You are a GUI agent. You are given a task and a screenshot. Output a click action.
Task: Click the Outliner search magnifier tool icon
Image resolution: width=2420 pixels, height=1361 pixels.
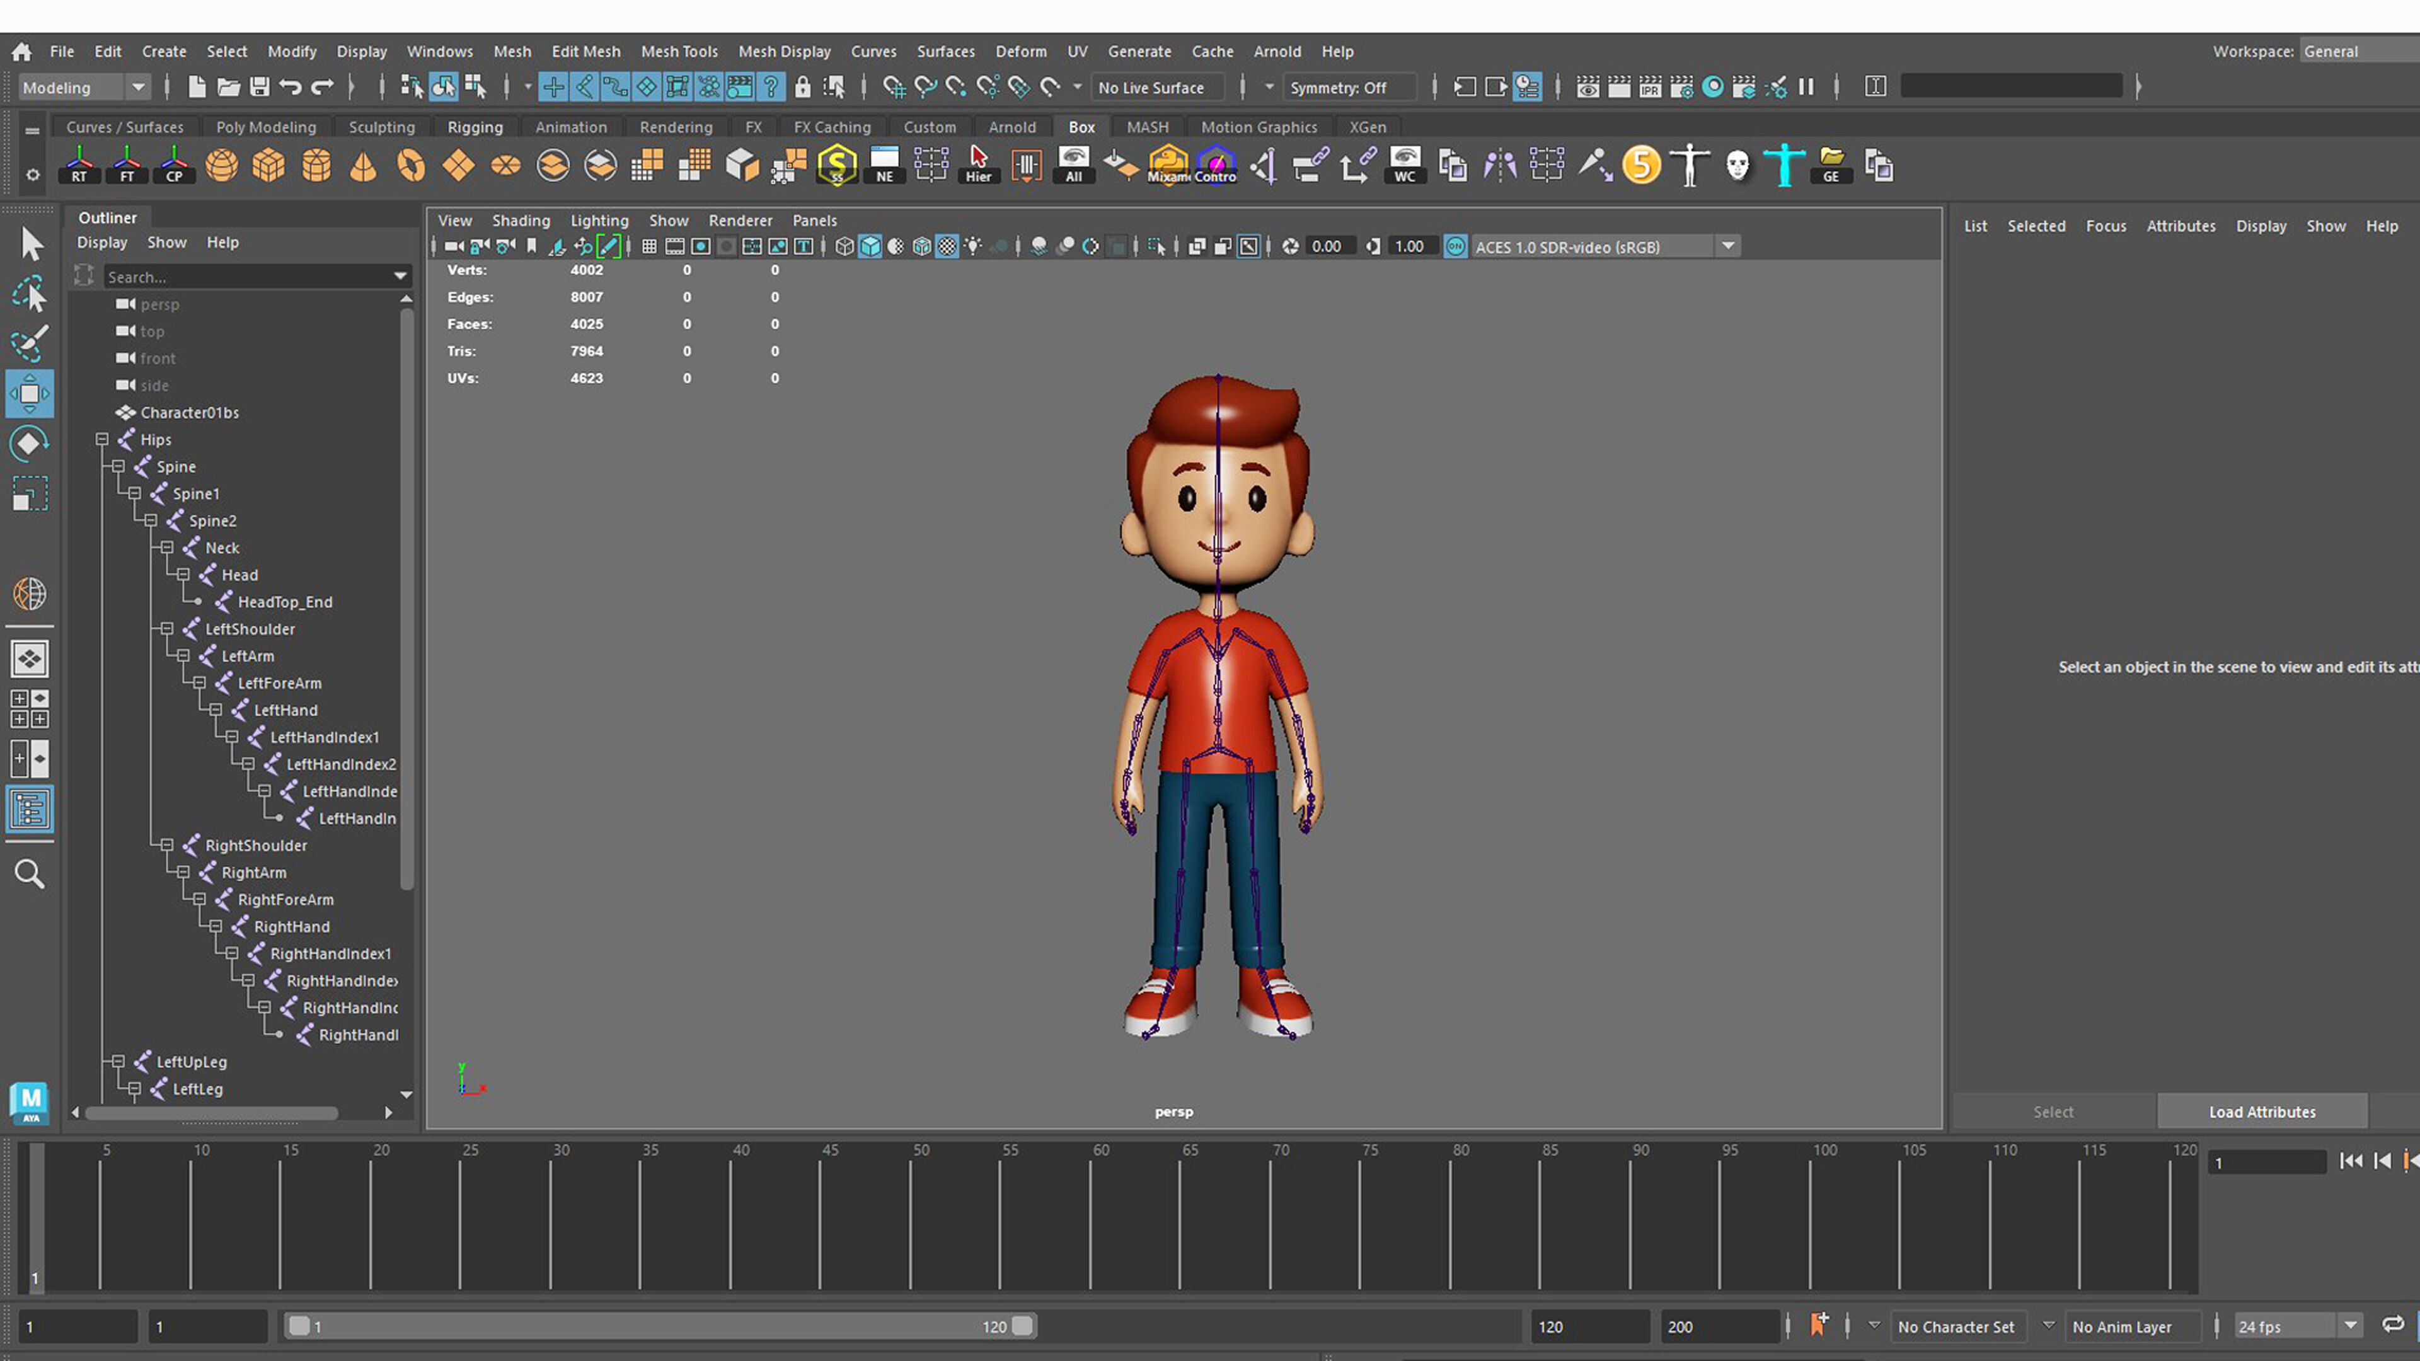click(x=30, y=875)
